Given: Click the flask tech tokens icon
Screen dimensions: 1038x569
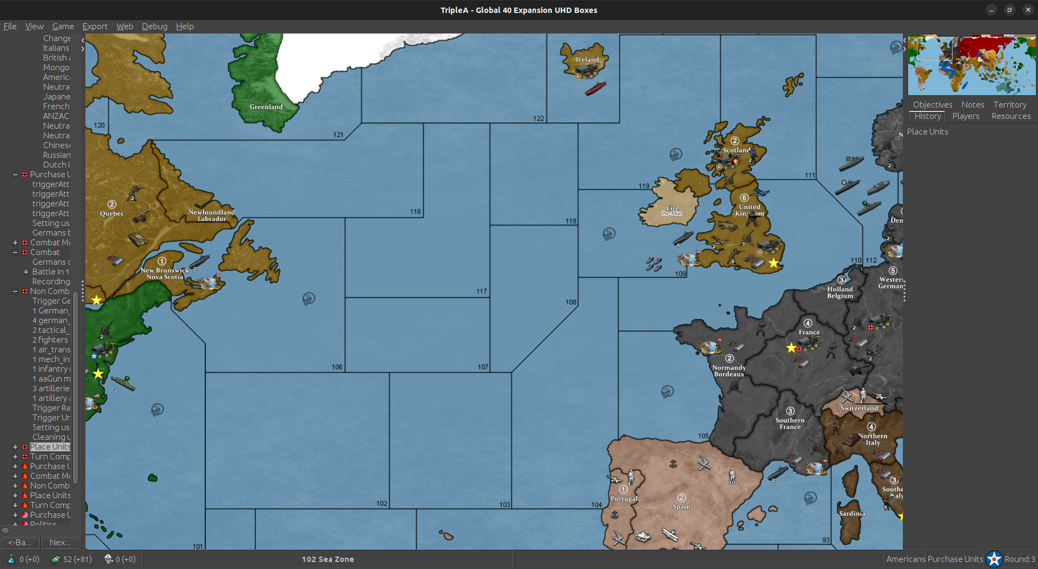Looking at the screenshot, I should 11,559.
